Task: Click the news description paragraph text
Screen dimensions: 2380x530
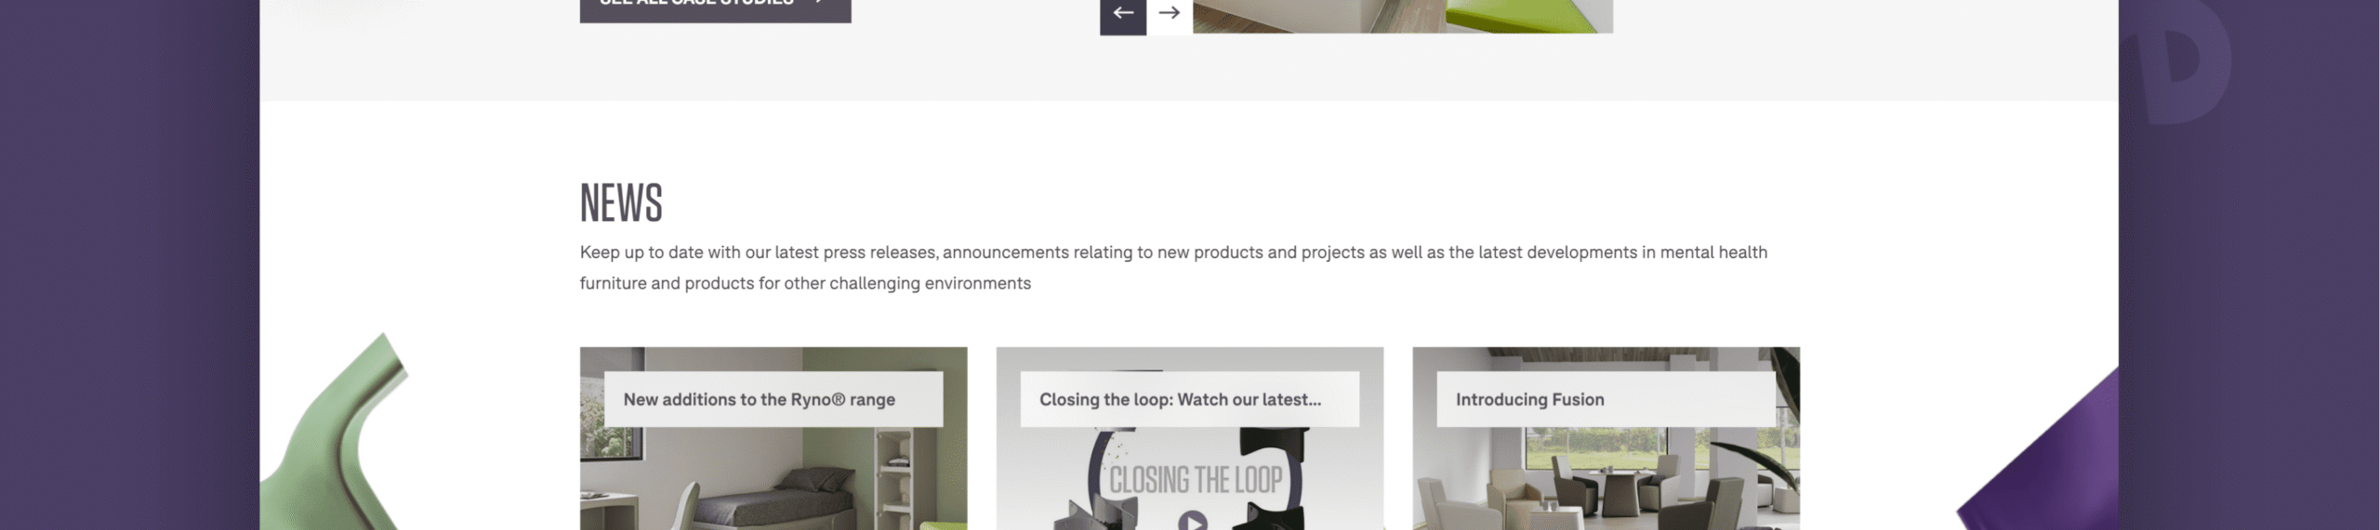Action: 1173,267
